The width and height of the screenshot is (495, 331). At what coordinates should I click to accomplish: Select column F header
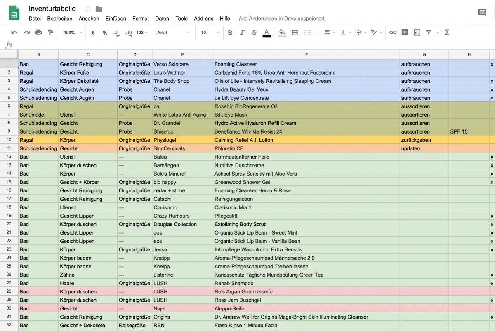click(306, 54)
